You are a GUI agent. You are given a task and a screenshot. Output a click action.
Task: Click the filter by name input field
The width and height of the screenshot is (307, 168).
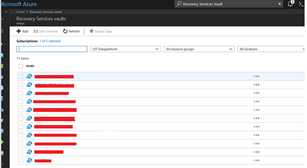pyautogui.click(x=52, y=49)
